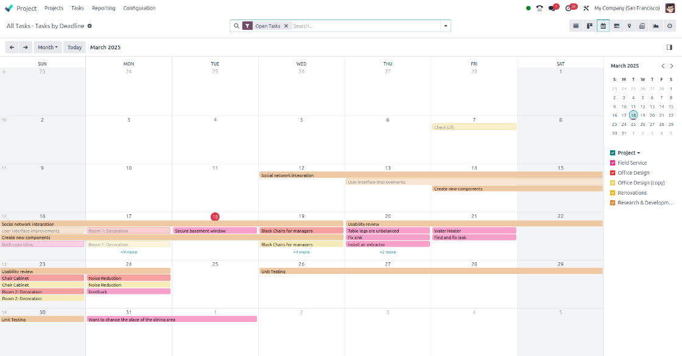Uncheck the Field Service project filter
The height and width of the screenshot is (356, 682).
pos(613,163)
